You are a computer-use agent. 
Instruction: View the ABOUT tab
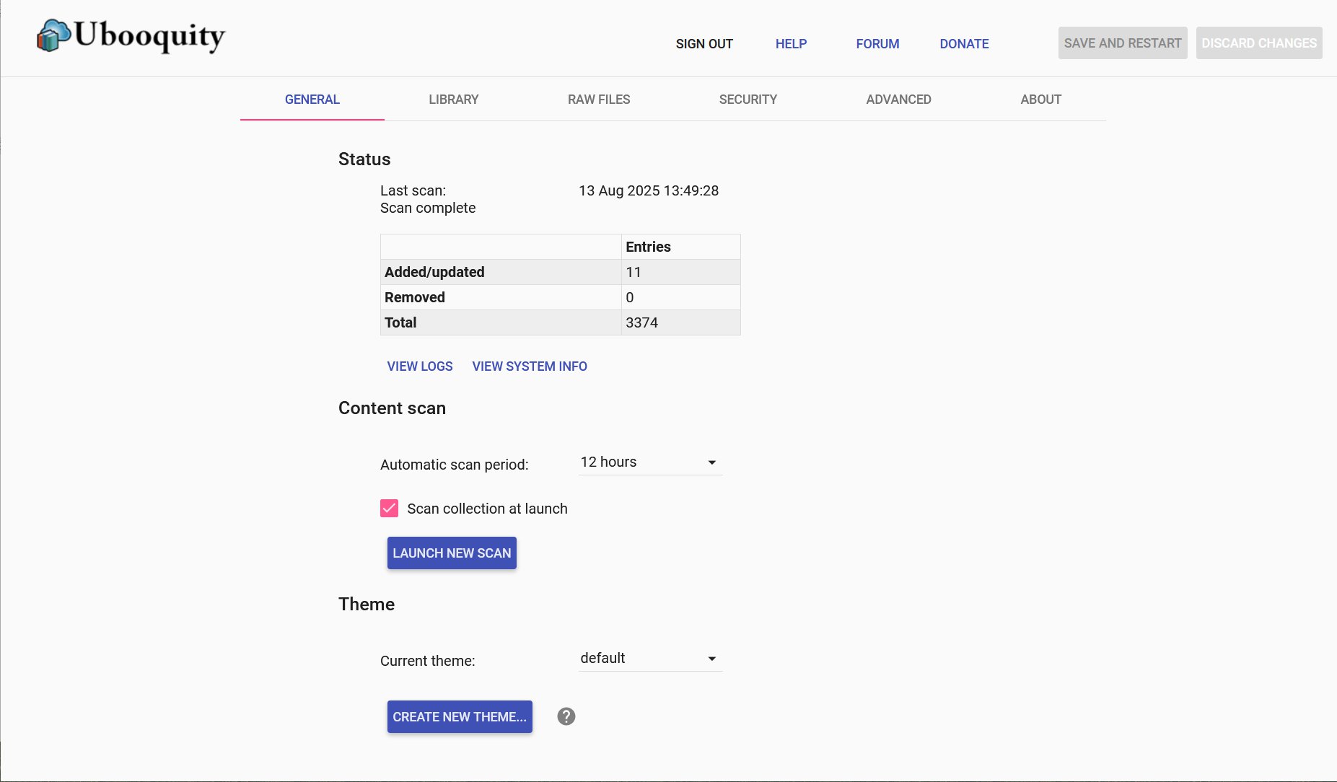pos(1040,100)
